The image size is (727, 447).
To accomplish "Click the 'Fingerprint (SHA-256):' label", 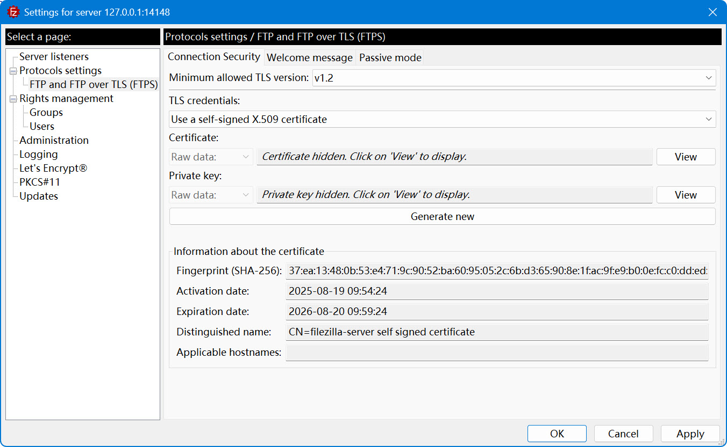I will click(x=229, y=271).
